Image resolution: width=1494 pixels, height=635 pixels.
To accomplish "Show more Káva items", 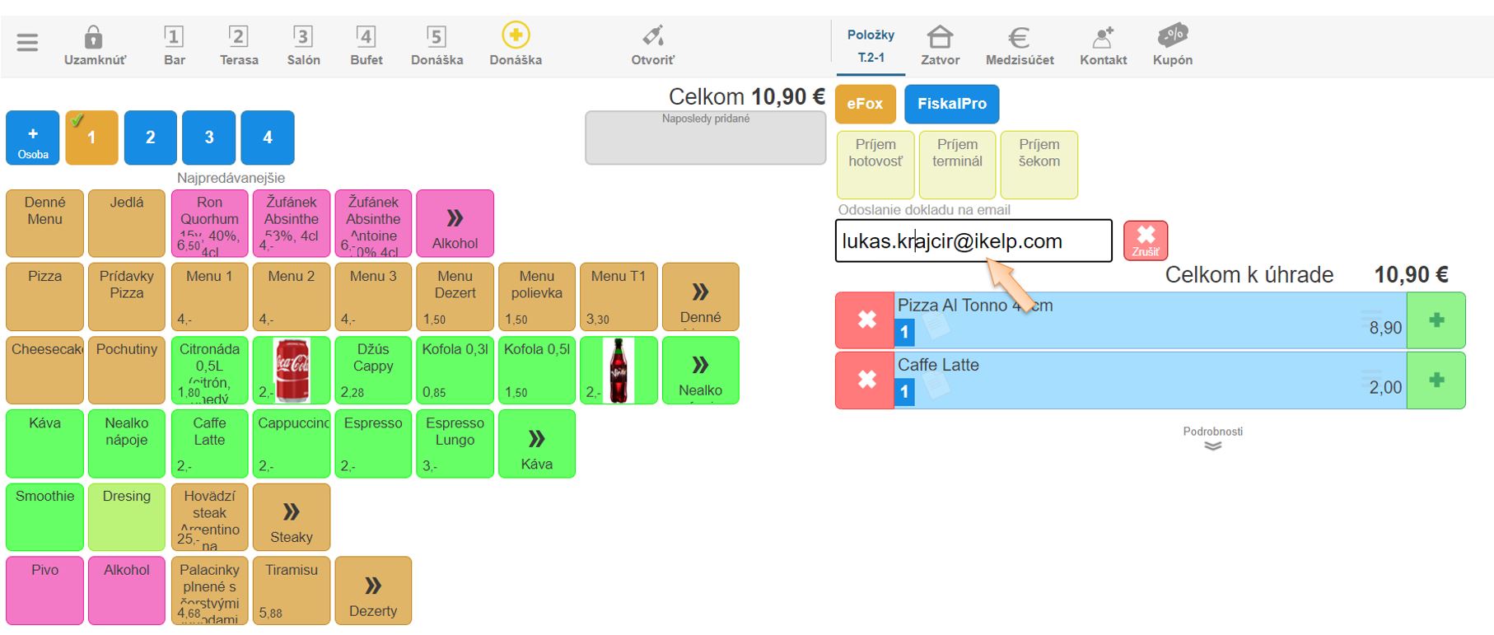I will pos(536,444).
